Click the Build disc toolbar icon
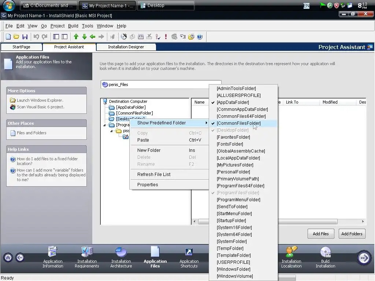The image size is (375, 281). 124,37
